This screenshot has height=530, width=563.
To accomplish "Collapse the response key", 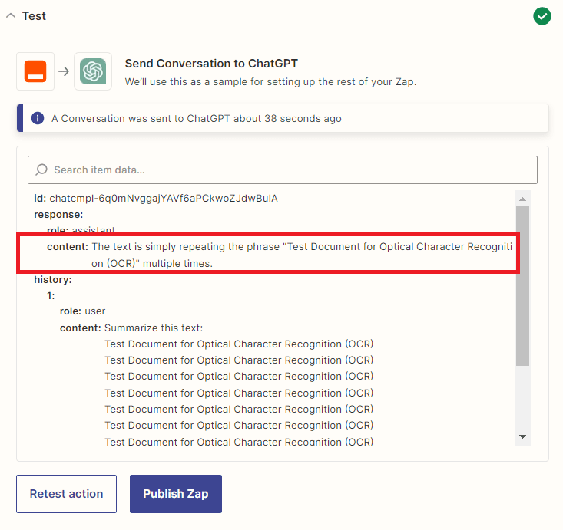I will 58,215.
